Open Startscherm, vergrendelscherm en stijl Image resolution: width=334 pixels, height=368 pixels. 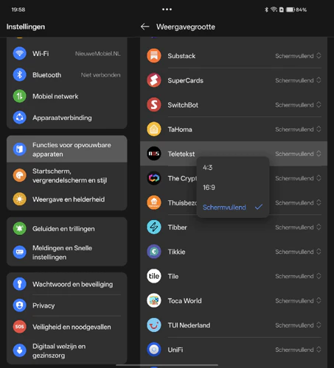tap(69, 176)
